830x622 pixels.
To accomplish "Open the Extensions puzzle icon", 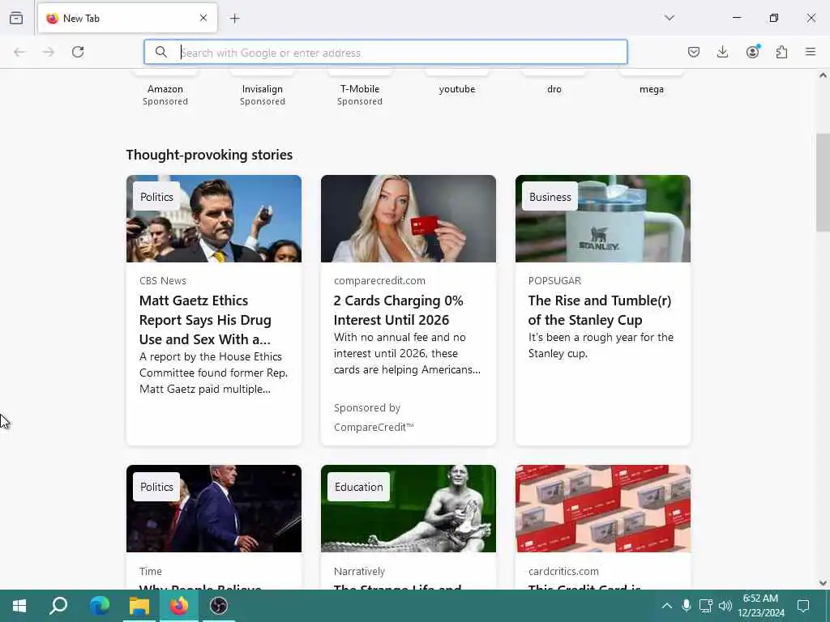I will [x=781, y=52].
